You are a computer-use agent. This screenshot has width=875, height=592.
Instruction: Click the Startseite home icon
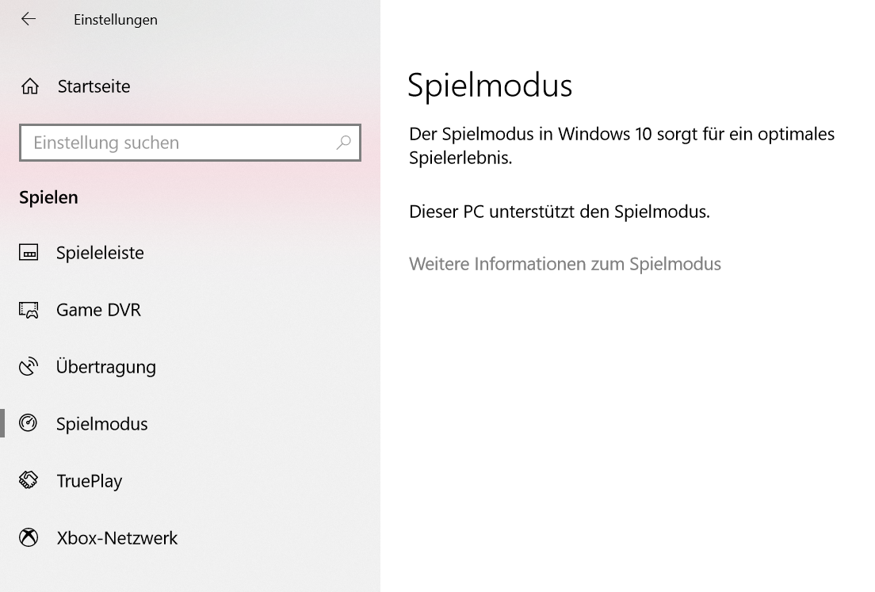point(30,86)
